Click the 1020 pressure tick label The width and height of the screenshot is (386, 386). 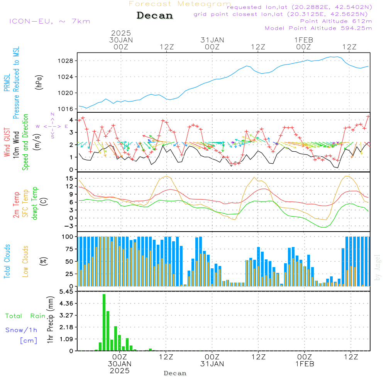pyautogui.click(x=66, y=93)
